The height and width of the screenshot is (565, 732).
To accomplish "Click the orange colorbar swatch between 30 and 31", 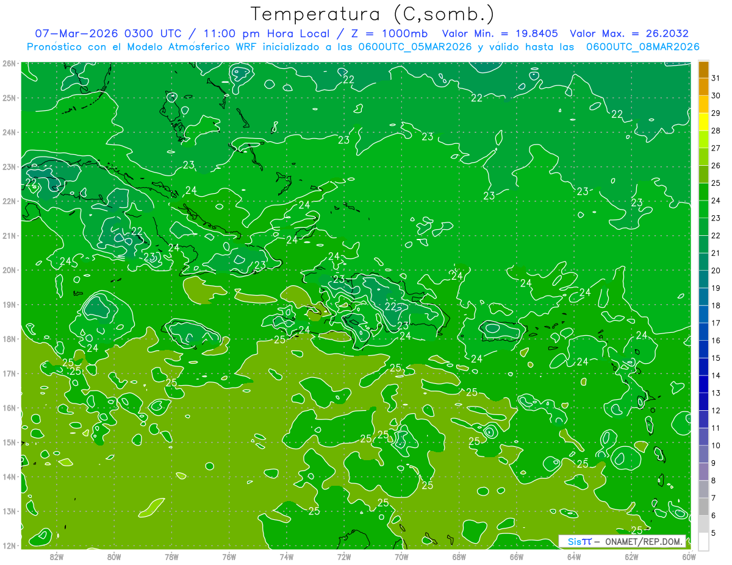I will click(x=703, y=87).
